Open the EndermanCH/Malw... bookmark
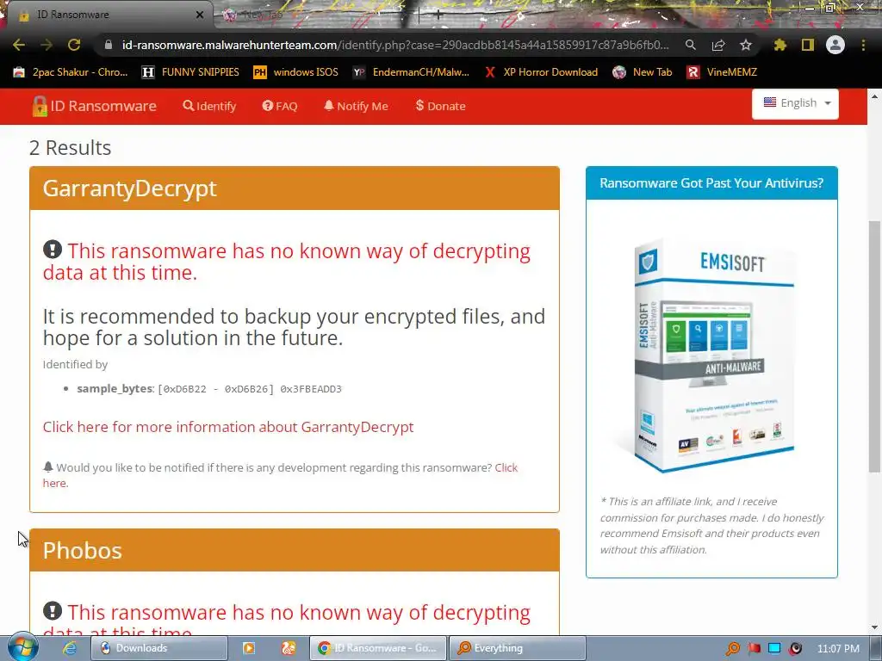The height and width of the screenshot is (661, 882). (411, 72)
